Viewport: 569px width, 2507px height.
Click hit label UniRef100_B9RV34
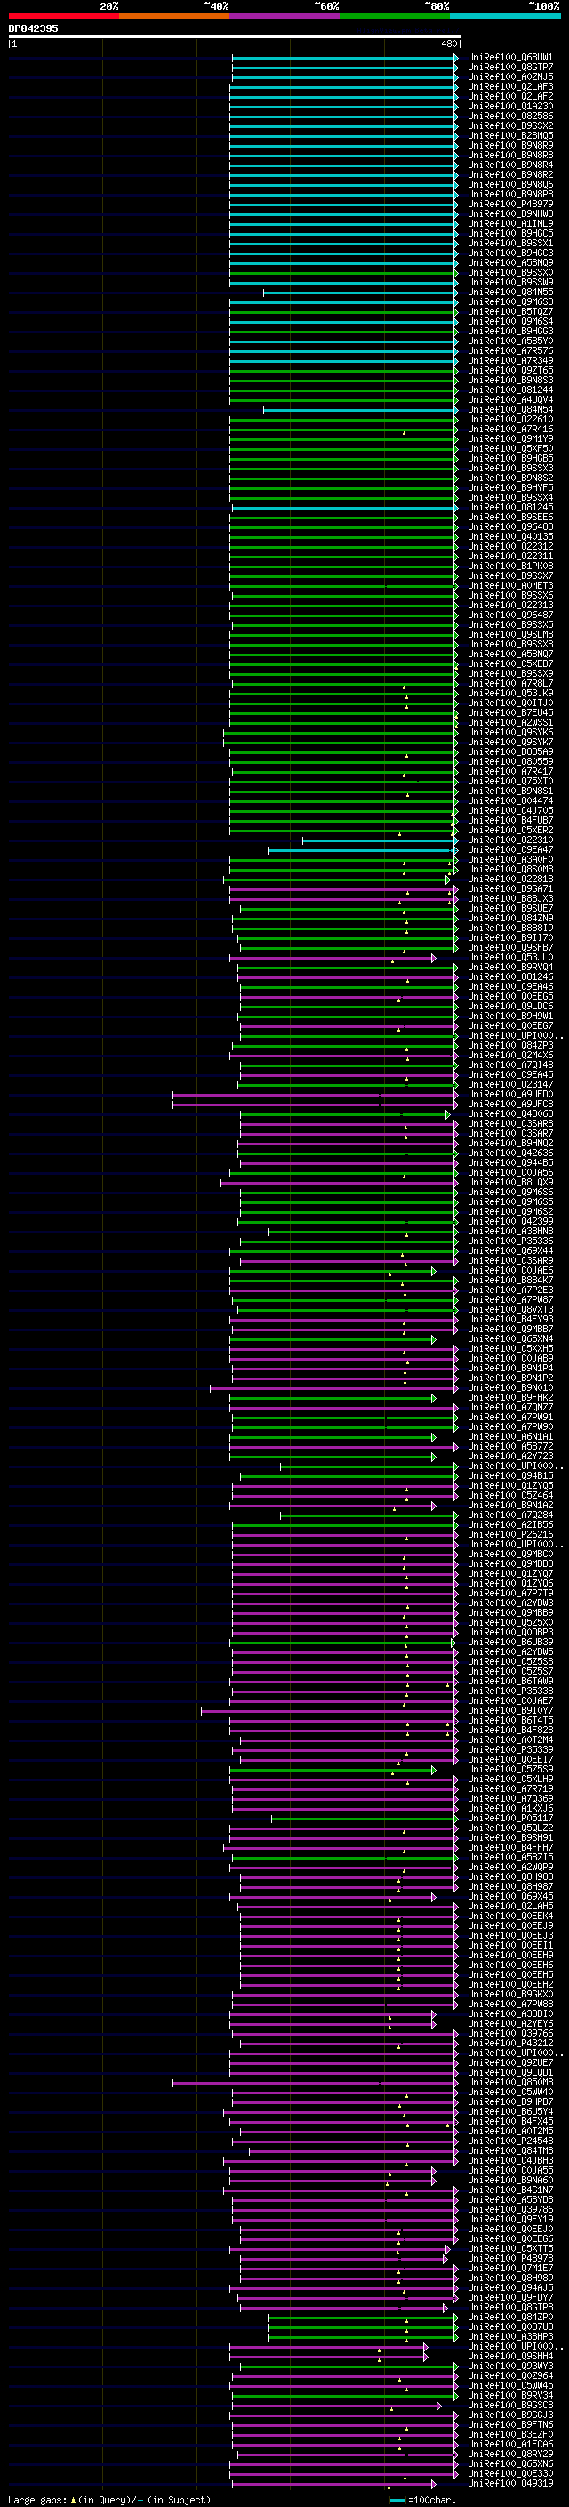pyautogui.click(x=510, y=2395)
